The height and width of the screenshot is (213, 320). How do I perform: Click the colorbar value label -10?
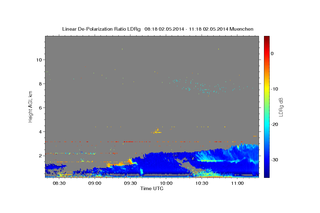point(274,89)
